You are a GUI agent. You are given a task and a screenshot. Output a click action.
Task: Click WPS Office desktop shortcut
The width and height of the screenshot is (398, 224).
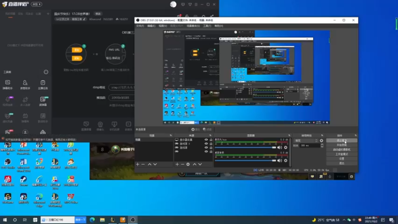[x=71, y=198]
